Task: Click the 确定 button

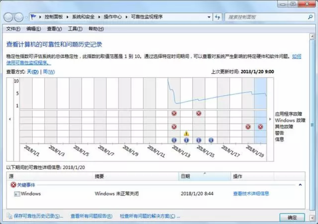Action: pyautogui.click(x=292, y=218)
